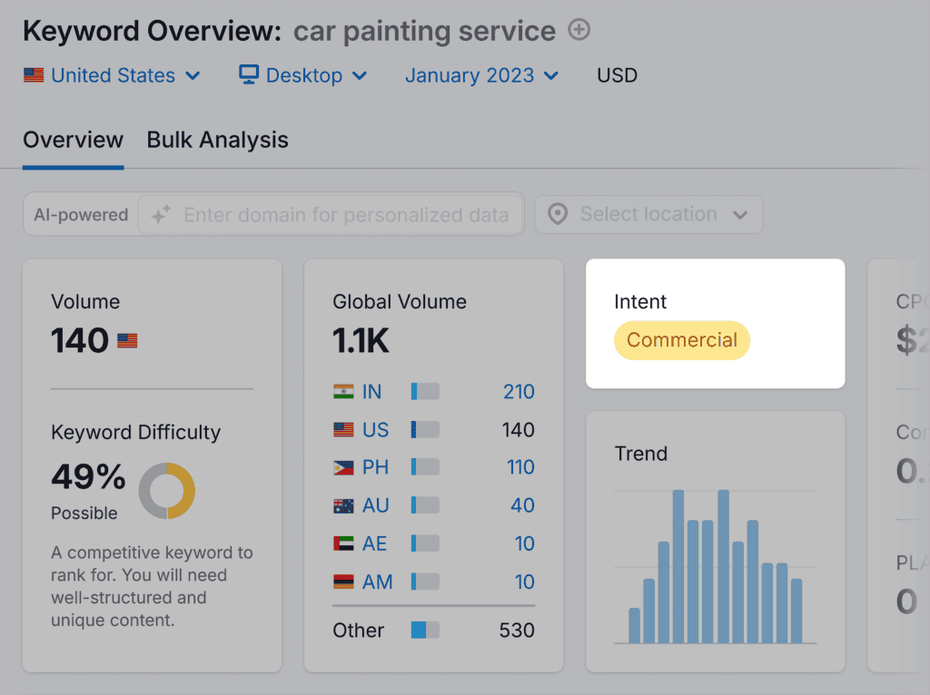Expand the January 2023 date selector
The height and width of the screenshot is (695, 930).
[x=481, y=75]
